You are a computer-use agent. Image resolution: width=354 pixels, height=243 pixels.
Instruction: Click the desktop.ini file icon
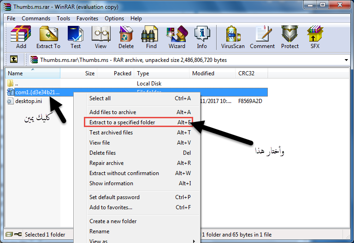(x=10, y=101)
